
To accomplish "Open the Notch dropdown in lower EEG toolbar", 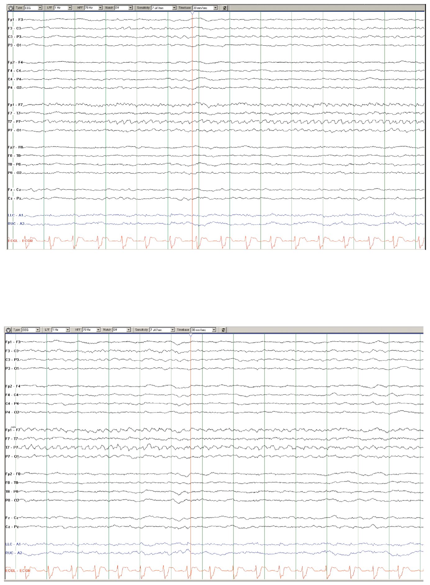I will [121, 330].
